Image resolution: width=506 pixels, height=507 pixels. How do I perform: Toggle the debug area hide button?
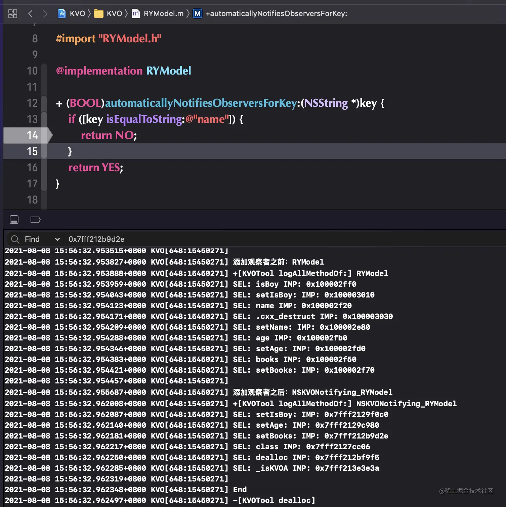coord(14,220)
